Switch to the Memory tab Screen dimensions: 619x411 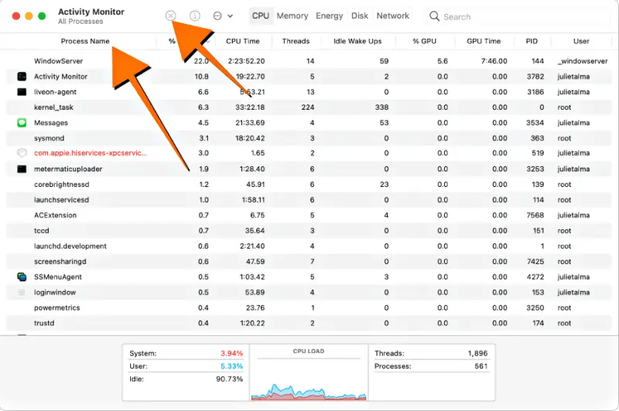292,15
